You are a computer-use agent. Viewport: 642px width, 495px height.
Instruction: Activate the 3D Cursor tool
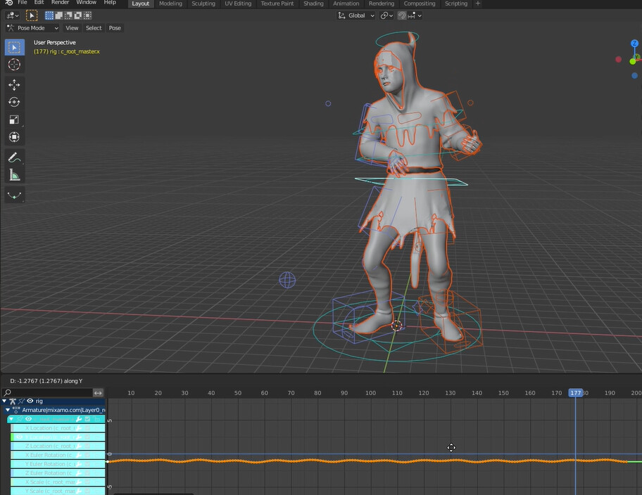14,65
